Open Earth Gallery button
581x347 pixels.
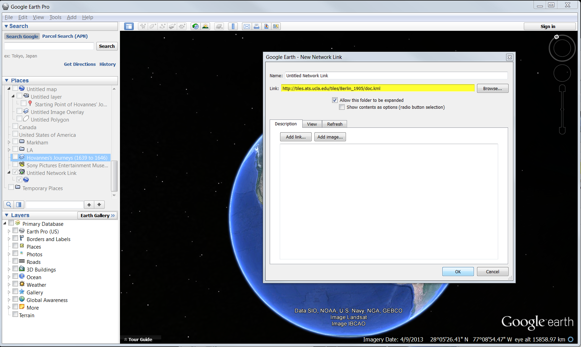[x=97, y=215]
